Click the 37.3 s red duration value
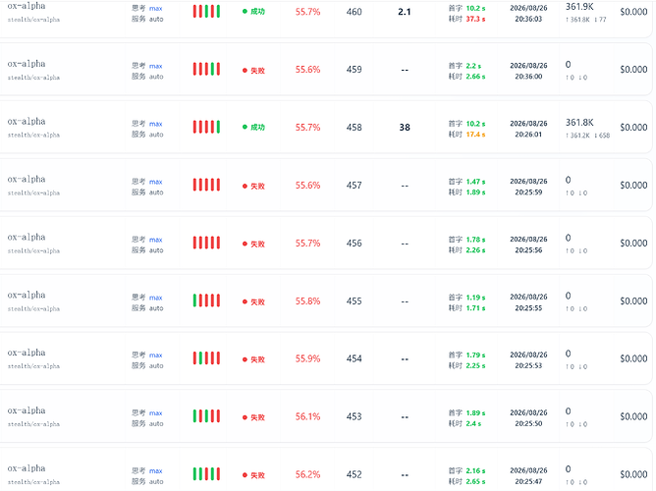Image resolution: width=656 pixels, height=491 pixels. point(475,19)
